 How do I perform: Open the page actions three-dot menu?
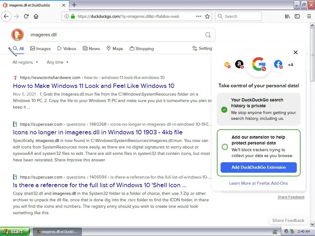point(198,16)
